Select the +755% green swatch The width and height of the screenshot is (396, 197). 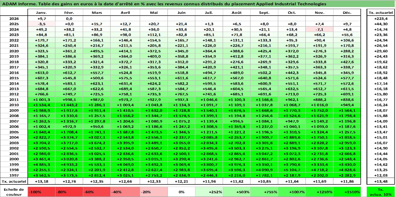264,192
